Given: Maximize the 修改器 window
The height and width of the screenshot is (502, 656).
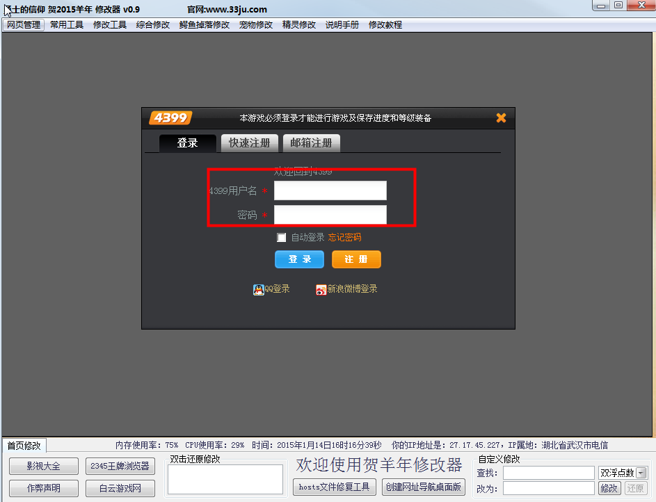Looking at the screenshot, I should [x=618, y=6].
